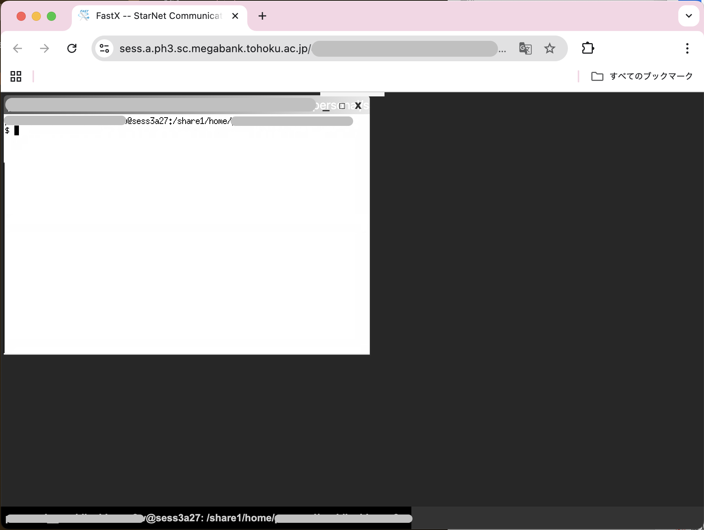The image size is (704, 530).
Task: Click the Google Translate icon
Action: pyautogui.click(x=525, y=48)
